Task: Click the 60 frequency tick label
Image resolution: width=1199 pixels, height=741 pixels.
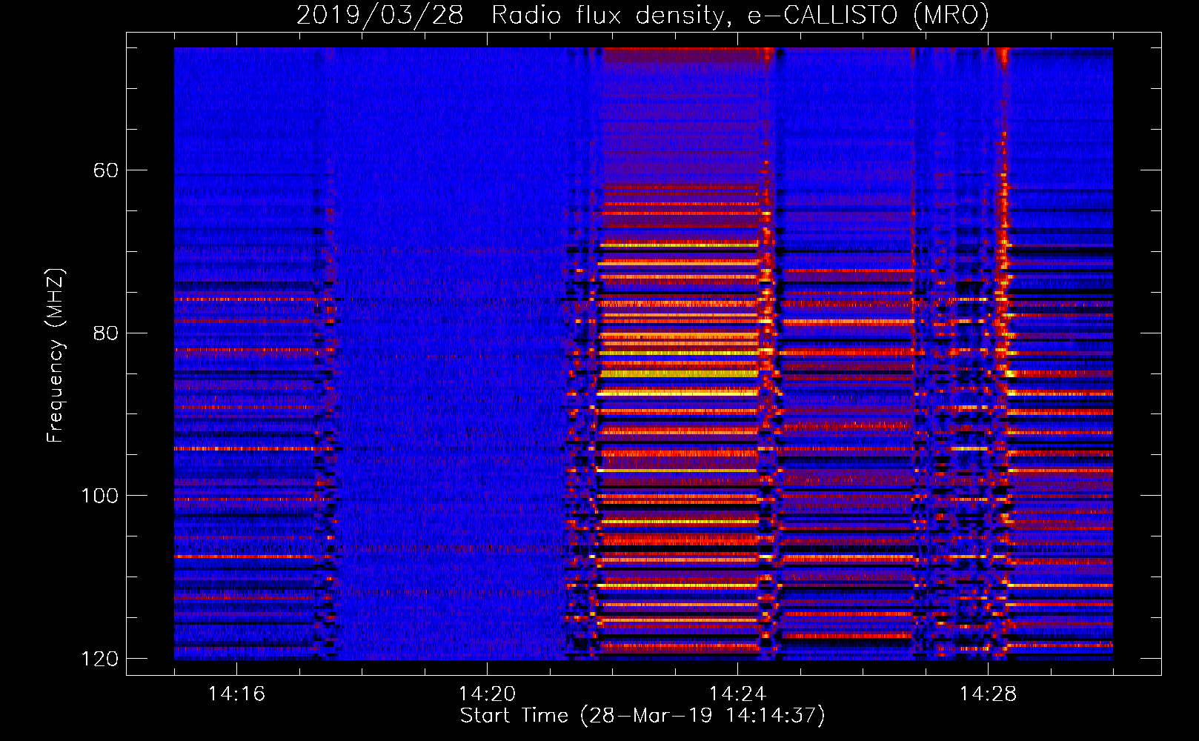Action: 105,170
